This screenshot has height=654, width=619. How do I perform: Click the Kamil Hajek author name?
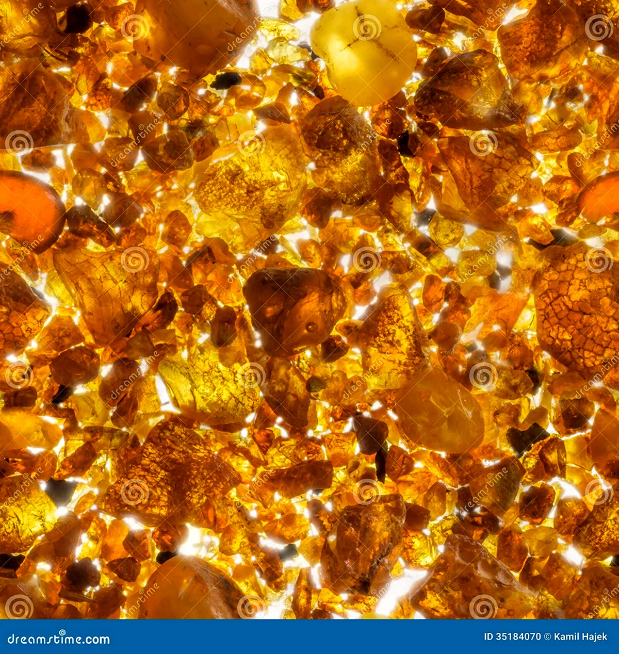[x=581, y=636]
